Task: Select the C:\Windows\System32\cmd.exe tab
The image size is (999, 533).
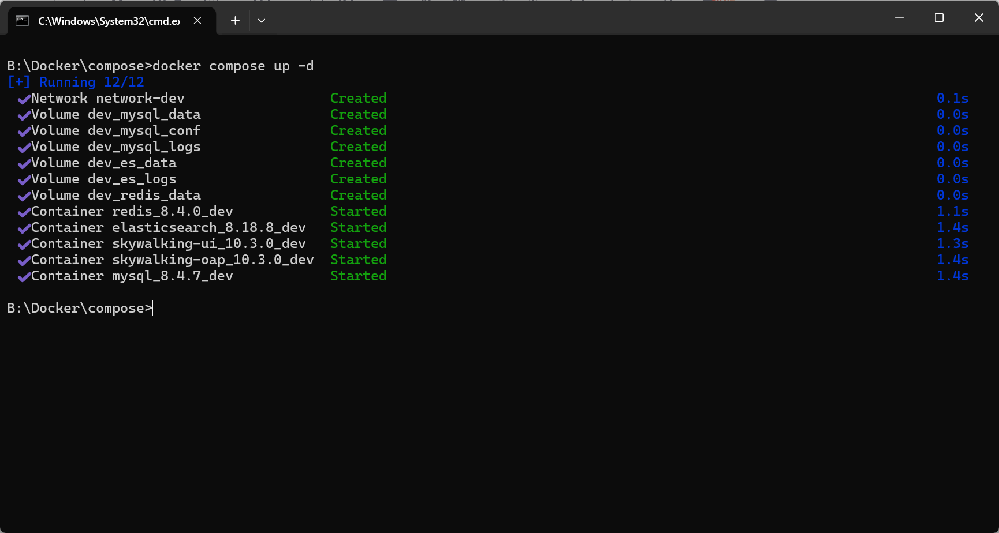Action: 112,21
